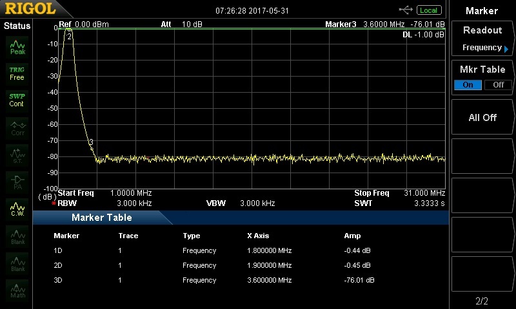516x309 pixels.
Task: Click the -0.44 dB amplitude cell
Action: click(357, 250)
